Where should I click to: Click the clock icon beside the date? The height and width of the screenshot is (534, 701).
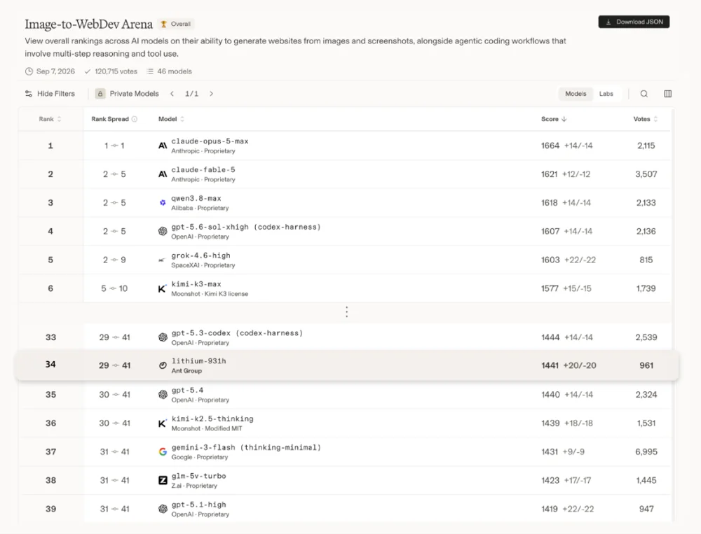[x=29, y=71]
